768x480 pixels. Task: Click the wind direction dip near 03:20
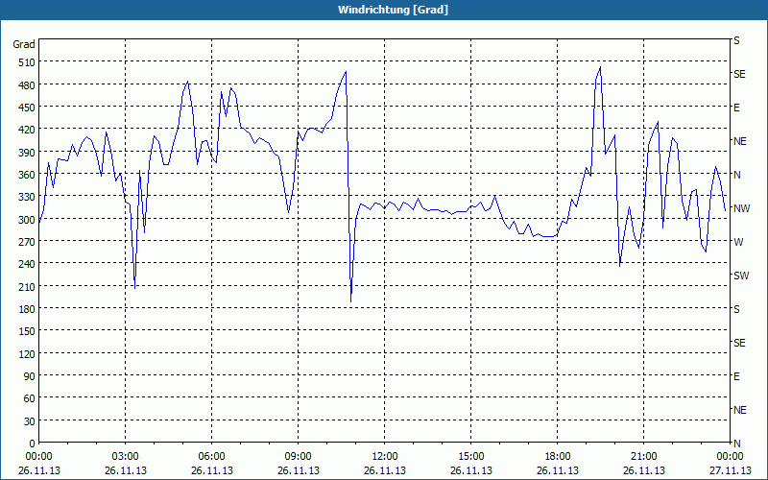[134, 287]
